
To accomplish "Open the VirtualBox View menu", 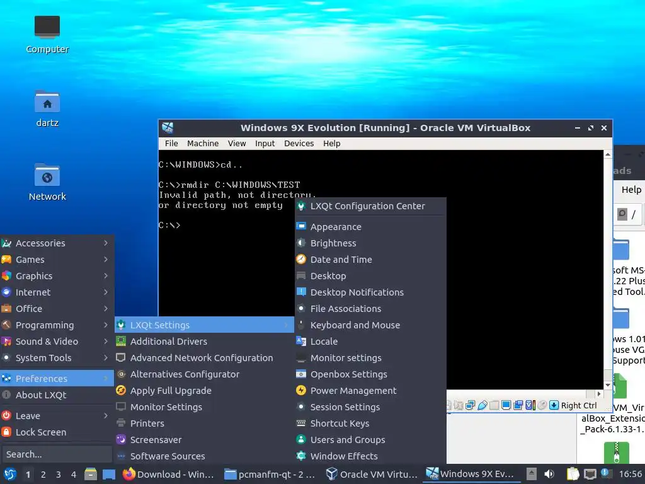I will 237,143.
